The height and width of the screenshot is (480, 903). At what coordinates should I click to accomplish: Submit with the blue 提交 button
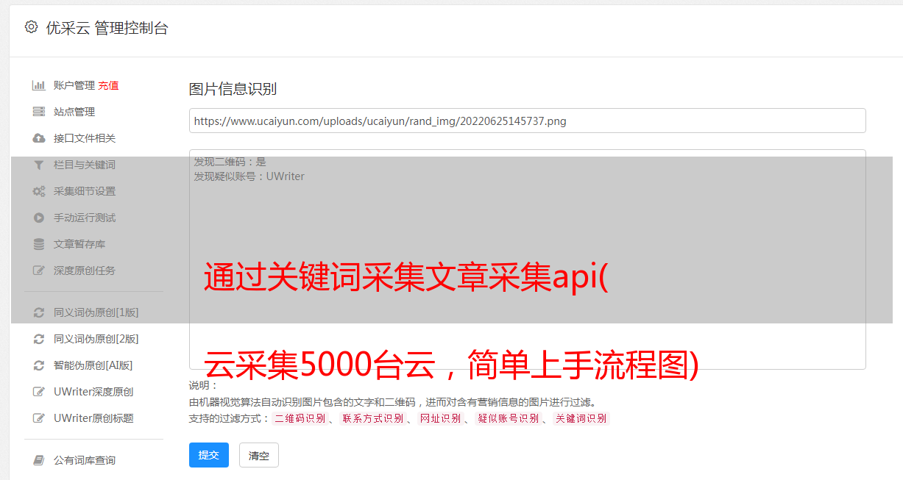pyautogui.click(x=209, y=455)
